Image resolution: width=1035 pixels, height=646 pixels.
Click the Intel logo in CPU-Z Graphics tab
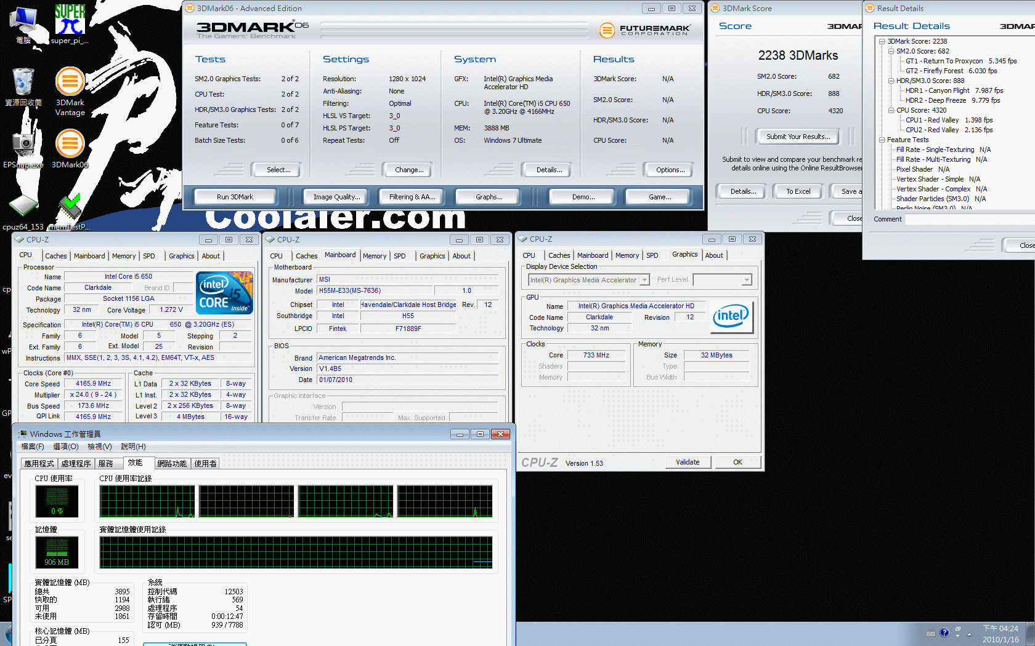point(731,317)
